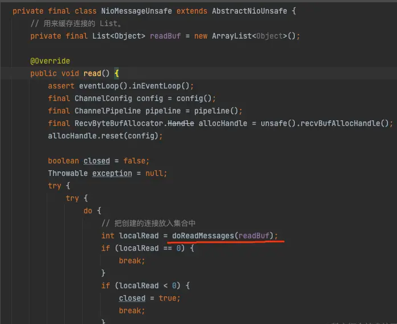Click allocHandle.reset(config) statement

pos(105,136)
